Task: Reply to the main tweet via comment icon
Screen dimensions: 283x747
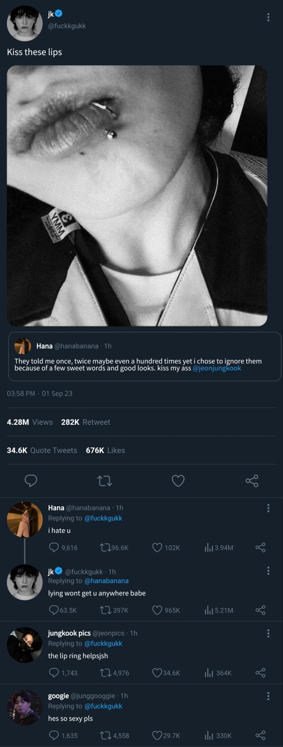Action: (31, 481)
